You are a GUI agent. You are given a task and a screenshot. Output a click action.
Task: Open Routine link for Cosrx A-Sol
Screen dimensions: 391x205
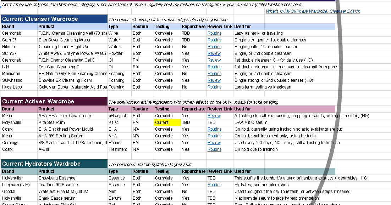tap(214, 149)
